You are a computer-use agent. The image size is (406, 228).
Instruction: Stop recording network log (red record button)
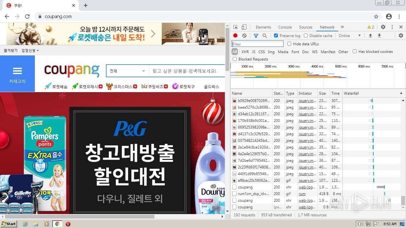[x=235, y=36]
